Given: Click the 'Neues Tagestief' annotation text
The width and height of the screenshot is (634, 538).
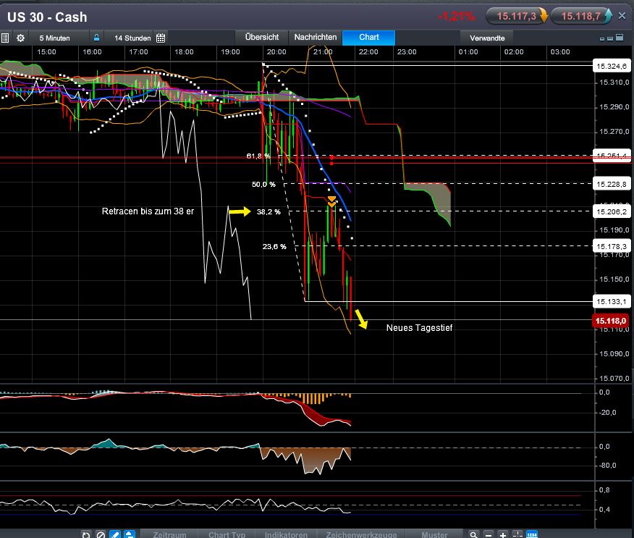Looking at the screenshot, I should [419, 328].
